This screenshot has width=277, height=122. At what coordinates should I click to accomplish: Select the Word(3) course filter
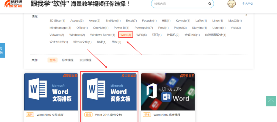[126, 35]
